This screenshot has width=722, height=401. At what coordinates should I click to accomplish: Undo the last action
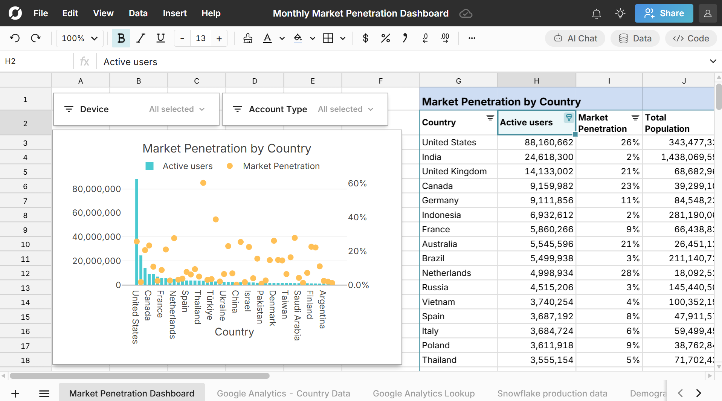tap(15, 38)
